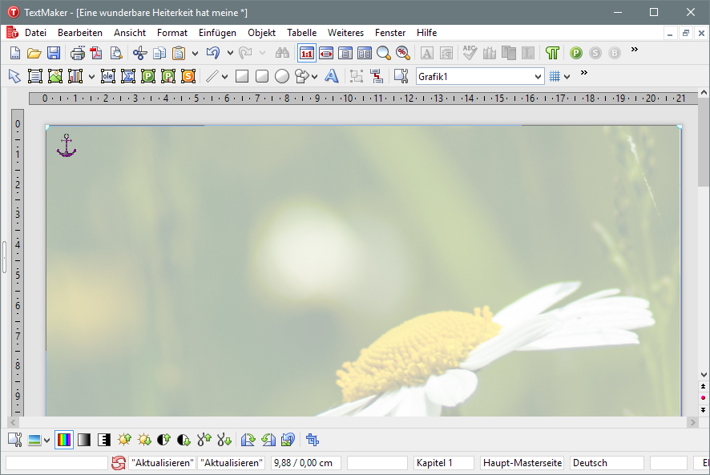Draw an ellipse shape
This screenshot has width=710, height=475.
click(281, 76)
